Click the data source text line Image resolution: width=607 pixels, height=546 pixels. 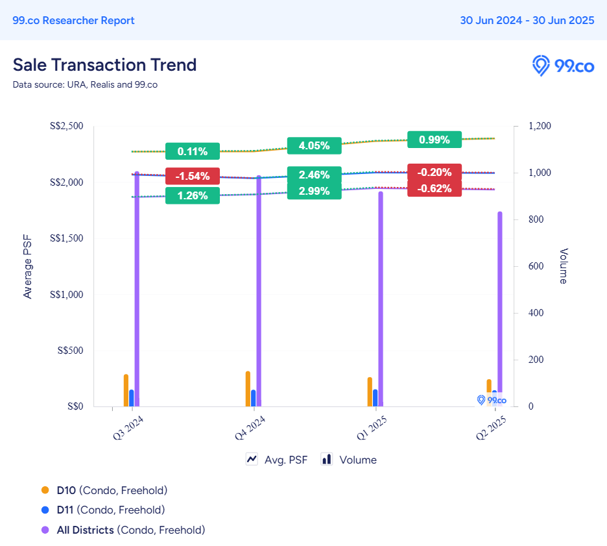pos(85,84)
